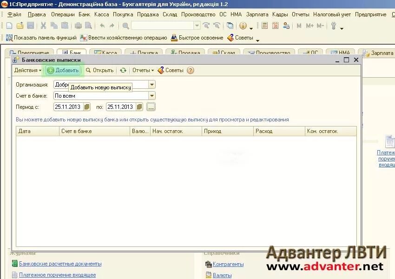
Task: Click the Период с date field
Action: tap(68, 107)
